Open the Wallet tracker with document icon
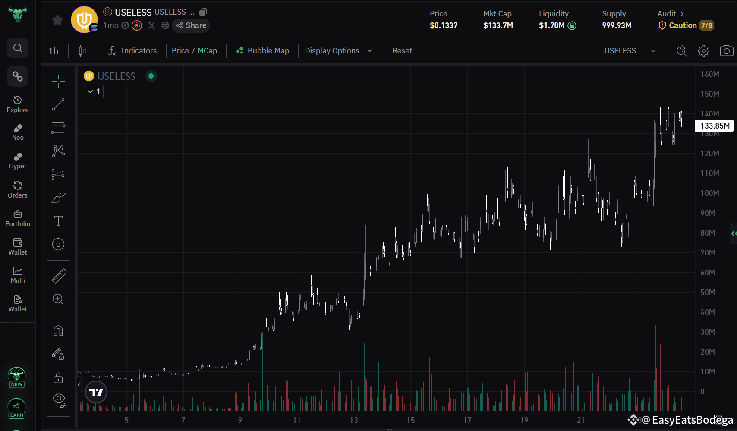This screenshot has height=431, width=737. [x=18, y=304]
